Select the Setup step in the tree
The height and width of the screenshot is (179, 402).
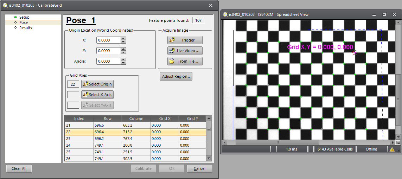tap(24, 17)
